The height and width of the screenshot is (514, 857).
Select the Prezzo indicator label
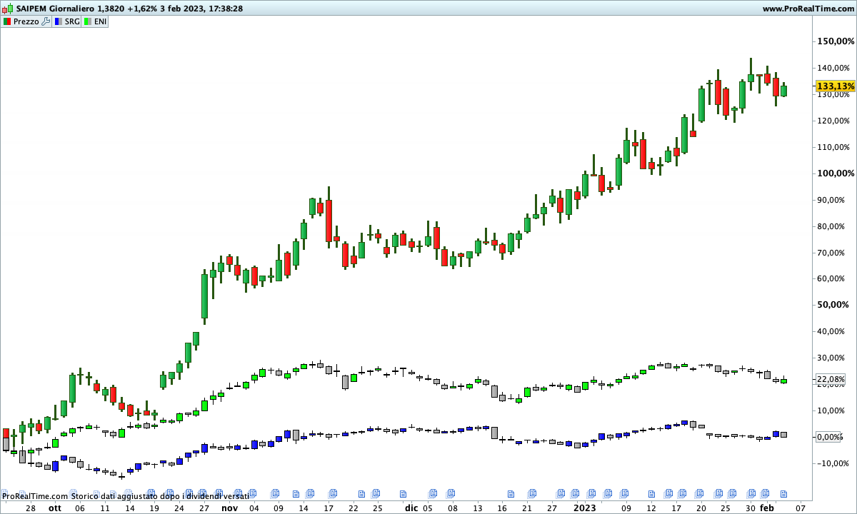(x=26, y=21)
